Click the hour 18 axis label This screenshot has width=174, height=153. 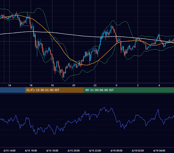coord(52,85)
